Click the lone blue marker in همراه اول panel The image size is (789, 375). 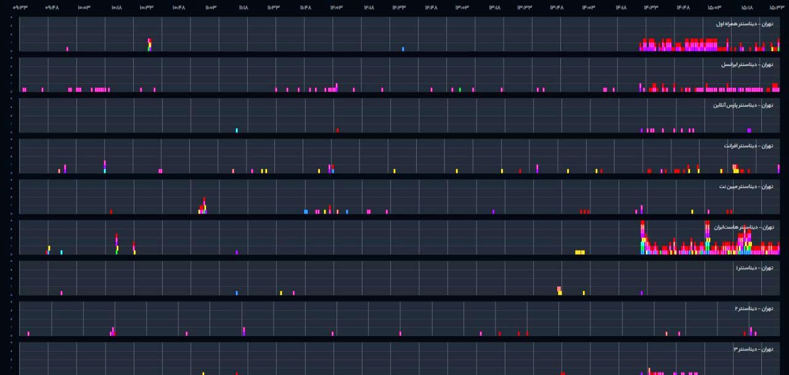(x=403, y=49)
